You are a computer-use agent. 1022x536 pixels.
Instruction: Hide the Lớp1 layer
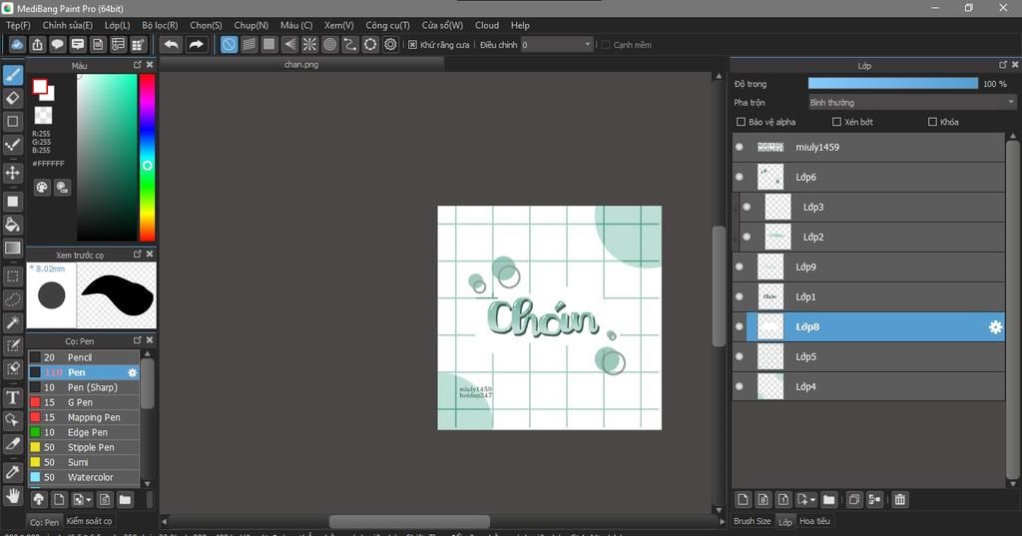740,296
